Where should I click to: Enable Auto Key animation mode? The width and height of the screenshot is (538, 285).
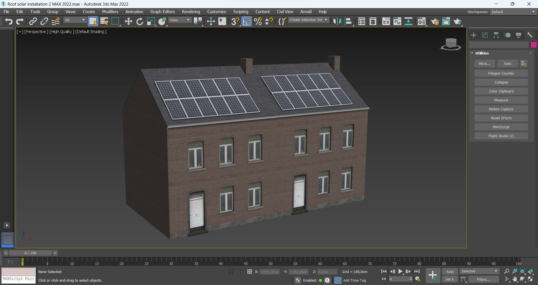[x=450, y=271]
